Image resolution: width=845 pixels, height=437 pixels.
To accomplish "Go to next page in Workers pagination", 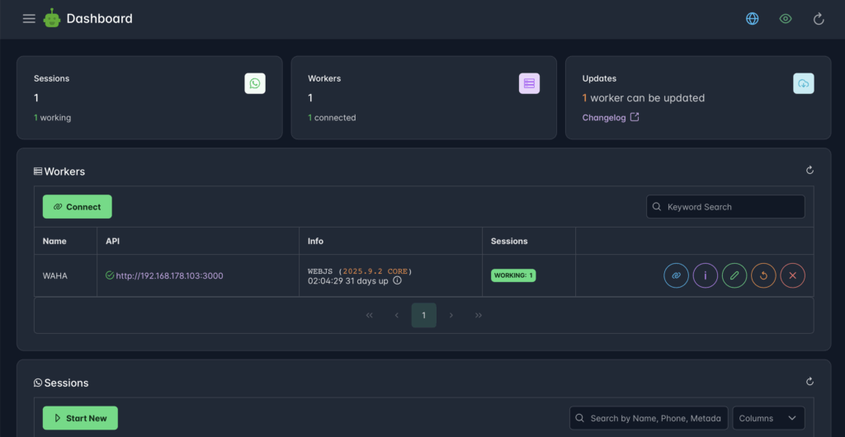I will tap(451, 315).
